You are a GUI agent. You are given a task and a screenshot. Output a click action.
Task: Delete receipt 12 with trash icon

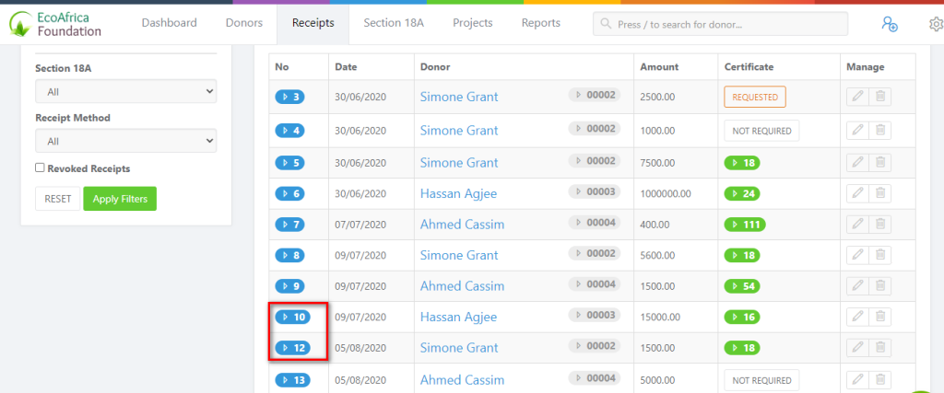880,347
